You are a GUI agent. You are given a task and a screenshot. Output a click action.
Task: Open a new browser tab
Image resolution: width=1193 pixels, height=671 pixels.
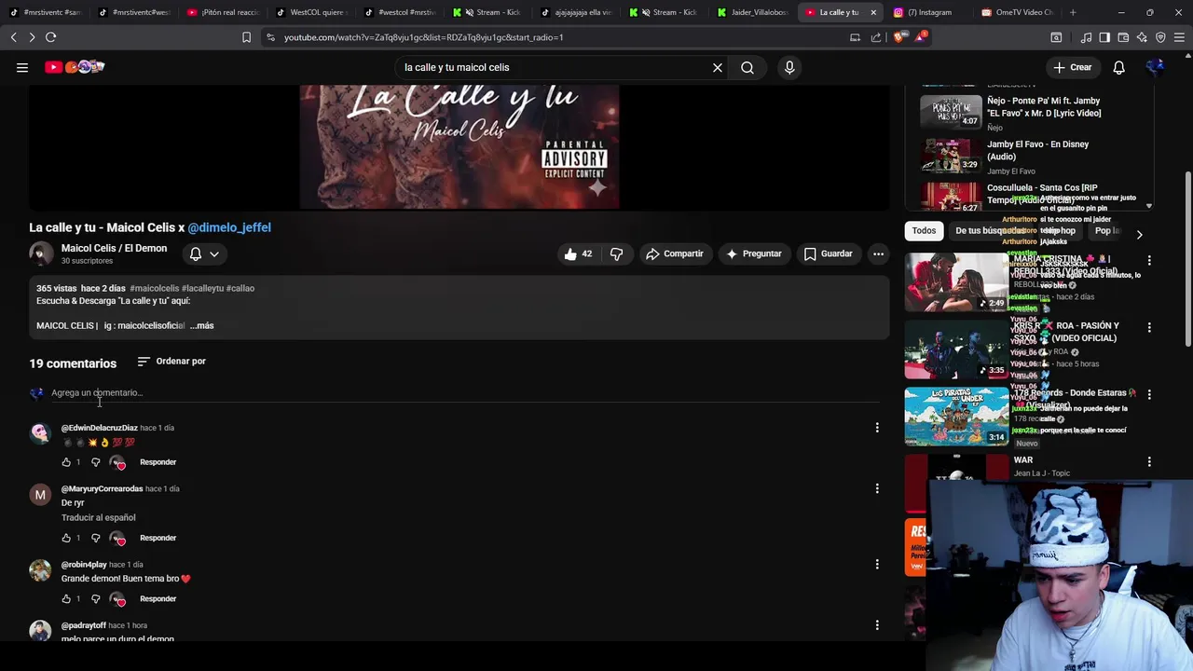(1073, 12)
